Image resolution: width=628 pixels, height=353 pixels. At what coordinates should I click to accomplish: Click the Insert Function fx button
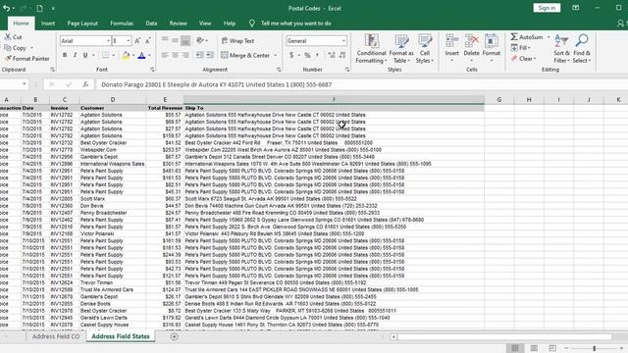click(85, 84)
